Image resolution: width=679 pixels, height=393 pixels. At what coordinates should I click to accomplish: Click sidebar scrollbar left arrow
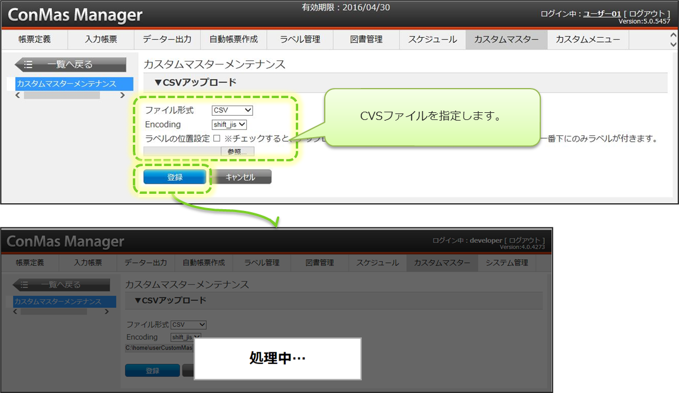(18, 95)
